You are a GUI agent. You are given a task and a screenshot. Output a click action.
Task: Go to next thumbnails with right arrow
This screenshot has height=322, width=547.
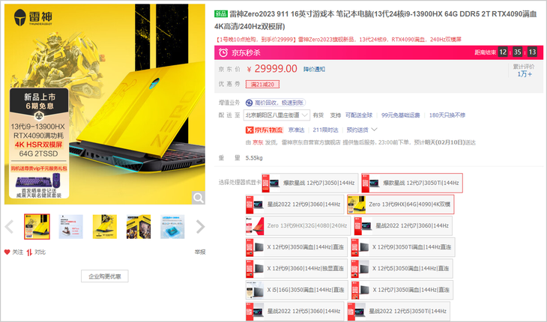200,226
